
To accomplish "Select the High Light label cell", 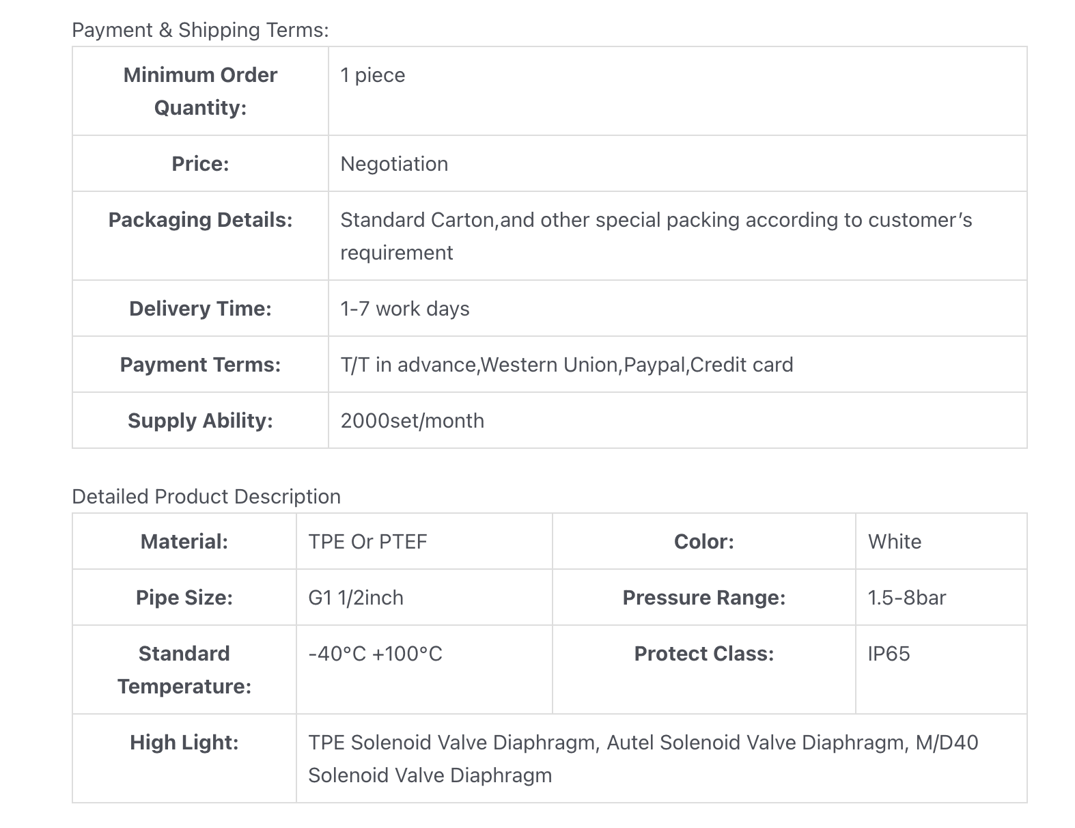I will tap(184, 758).
